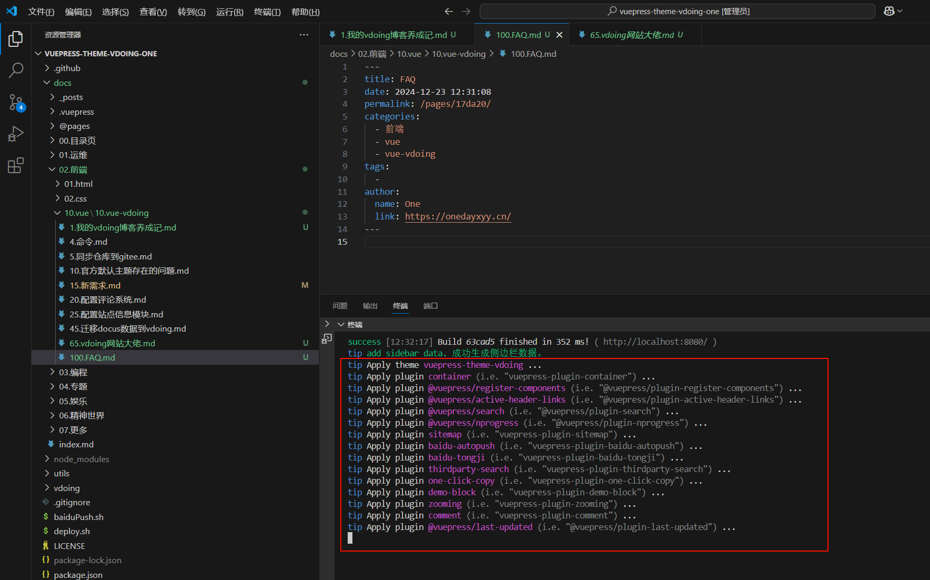The height and width of the screenshot is (580, 930).
Task: Collapse VUEPRESS-THEME-VDOING-ONE root folder
Action: tap(38, 54)
